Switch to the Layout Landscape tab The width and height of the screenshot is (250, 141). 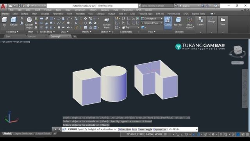[x=23, y=134]
